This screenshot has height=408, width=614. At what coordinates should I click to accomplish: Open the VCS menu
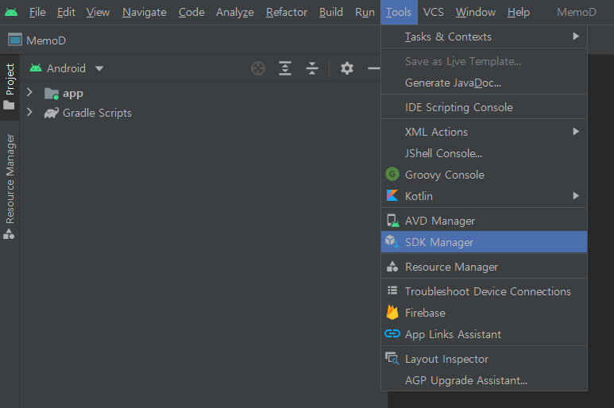pos(434,13)
